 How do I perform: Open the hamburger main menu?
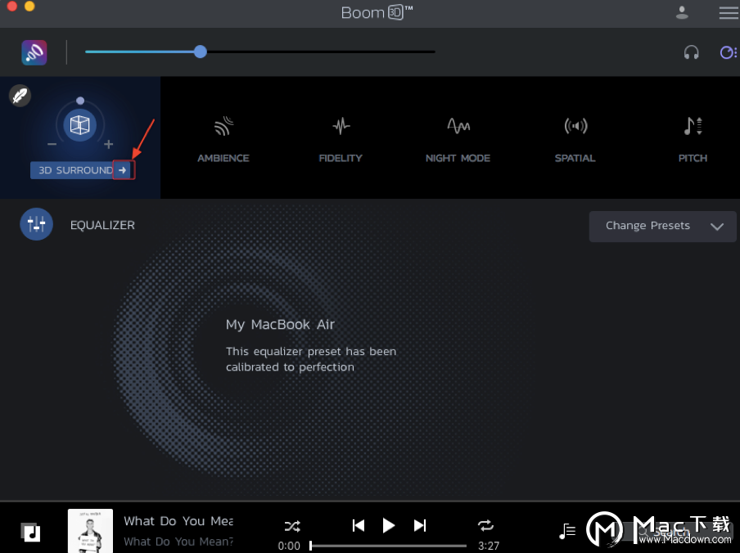[x=729, y=13]
